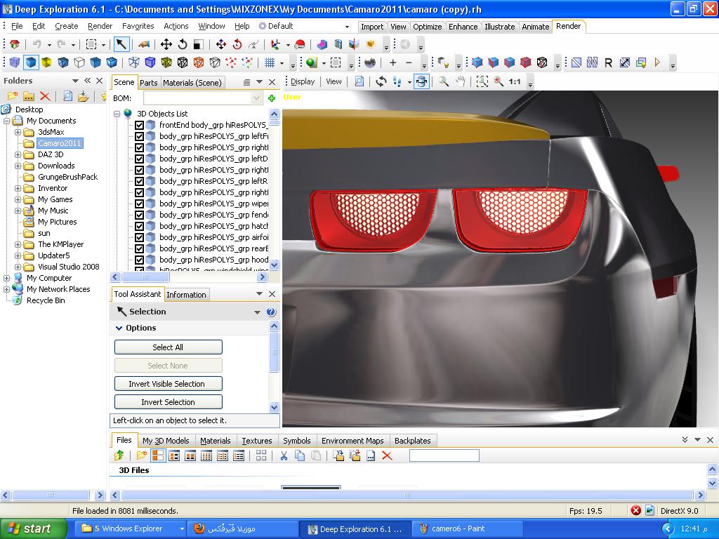Click the home icon on the main toolbar
The image size is (719, 539).
click(x=15, y=44)
